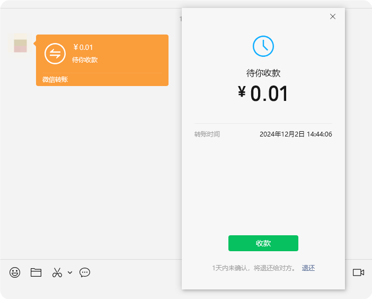This screenshot has width=372, height=299.
Task: Click the sender's avatar thumbnail
Action: (x=21, y=46)
